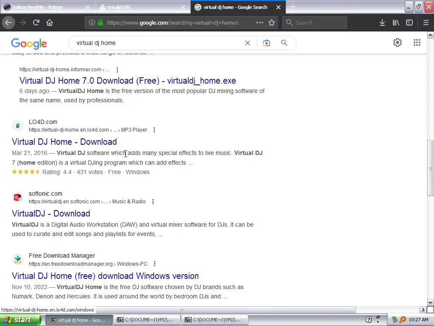
Task: Go back with the browser back arrow
Action: tap(8, 23)
